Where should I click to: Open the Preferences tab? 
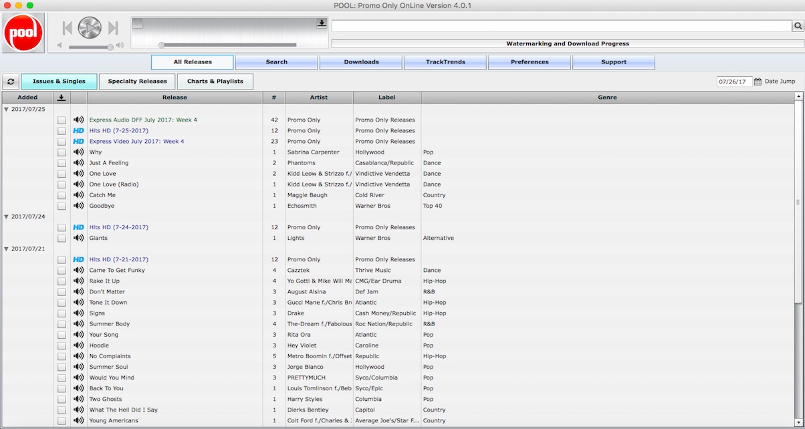(x=530, y=62)
